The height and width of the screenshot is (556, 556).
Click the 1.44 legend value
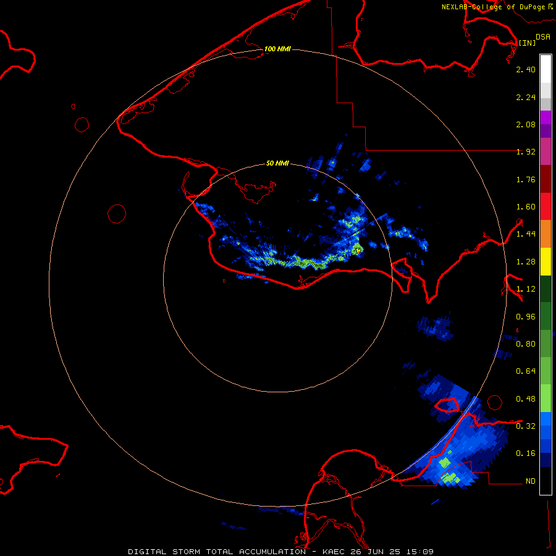pyautogui.click(x=526, y=234)
